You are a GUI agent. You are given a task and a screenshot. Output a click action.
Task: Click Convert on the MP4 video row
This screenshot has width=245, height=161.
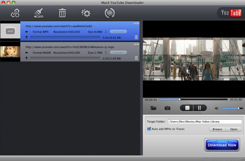pyautogui.click(x=118, y=32)
